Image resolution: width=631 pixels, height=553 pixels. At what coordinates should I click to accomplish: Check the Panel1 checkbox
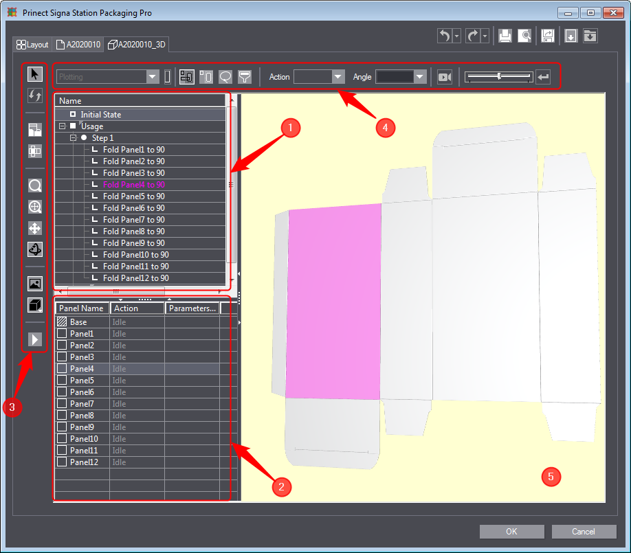coord(62,334)
